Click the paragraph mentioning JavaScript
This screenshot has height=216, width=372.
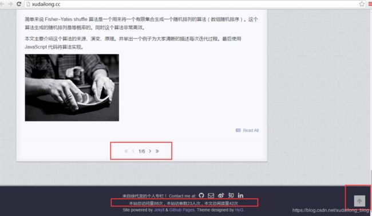click(133, 43)
